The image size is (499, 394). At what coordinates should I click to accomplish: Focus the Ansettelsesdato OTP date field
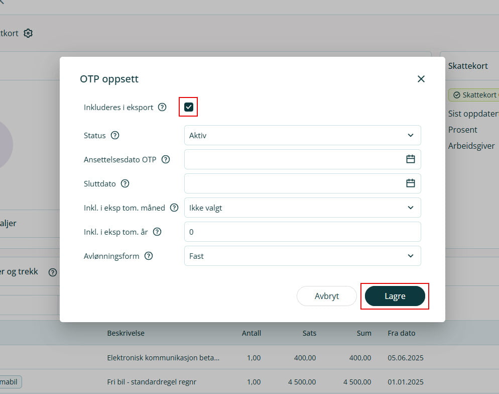point(294,159)
